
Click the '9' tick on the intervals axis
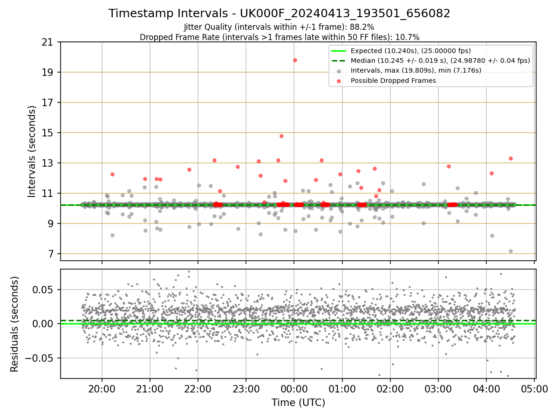[50, 224]
